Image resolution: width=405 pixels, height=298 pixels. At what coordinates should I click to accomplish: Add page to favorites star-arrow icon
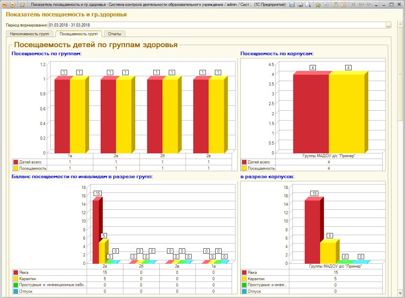coord(318,5)
